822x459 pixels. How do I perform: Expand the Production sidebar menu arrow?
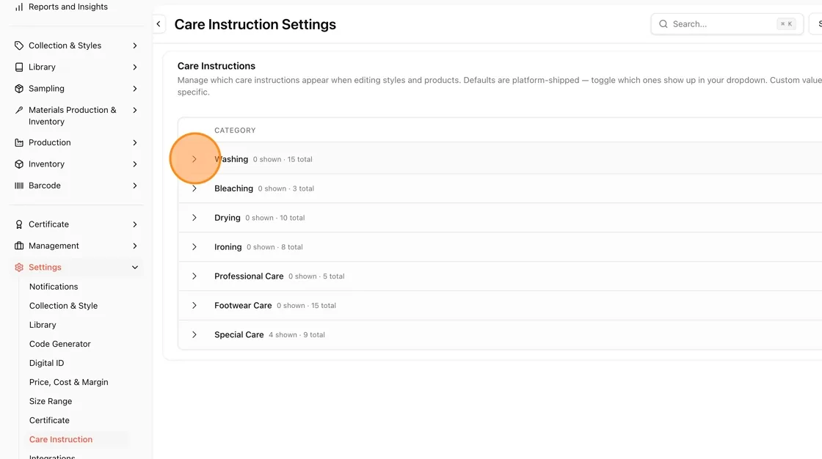click(135, 142)
